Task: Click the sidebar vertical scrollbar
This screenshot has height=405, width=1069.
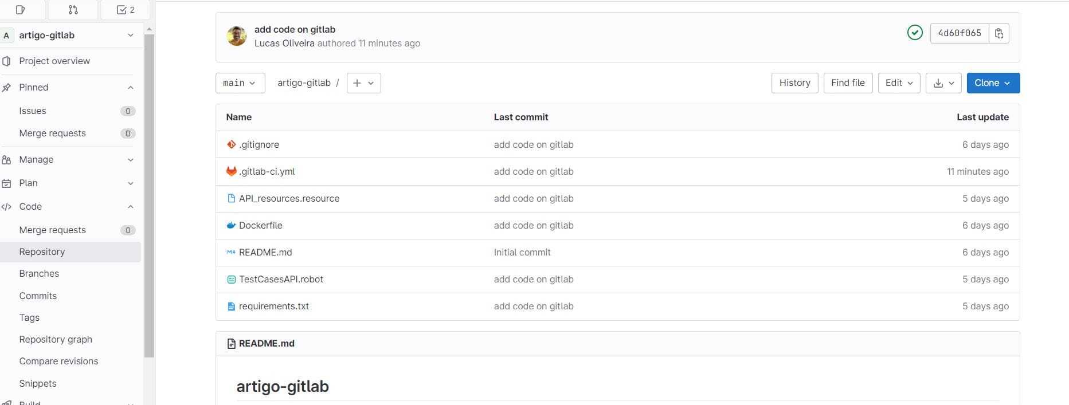Action: pos(149,195)
